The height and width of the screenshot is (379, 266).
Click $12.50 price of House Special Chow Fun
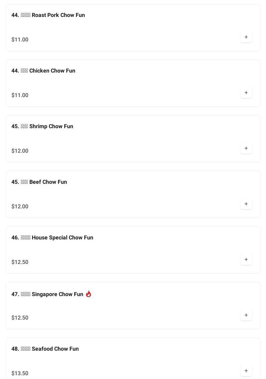coord(20,262)
